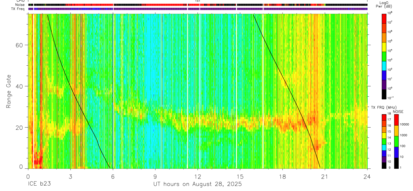413x191 pixels.
Task: Click the cyan segment of Lag0 power colorbar
Action: click(x=384, y=66)
